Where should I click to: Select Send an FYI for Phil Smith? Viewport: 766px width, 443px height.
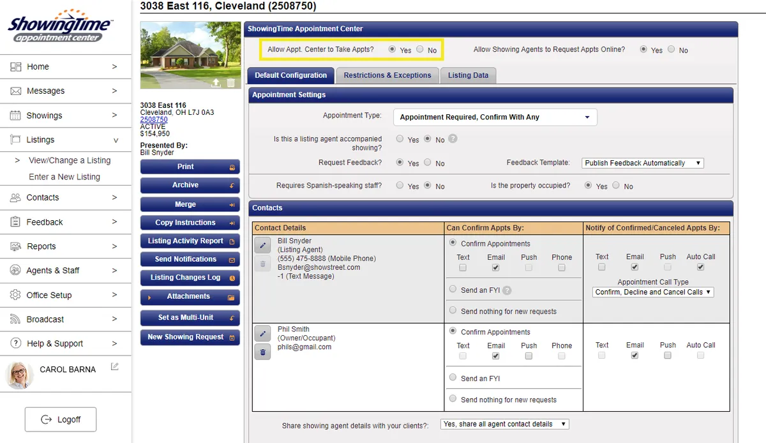pyautogui.click(x=453, y=377)
